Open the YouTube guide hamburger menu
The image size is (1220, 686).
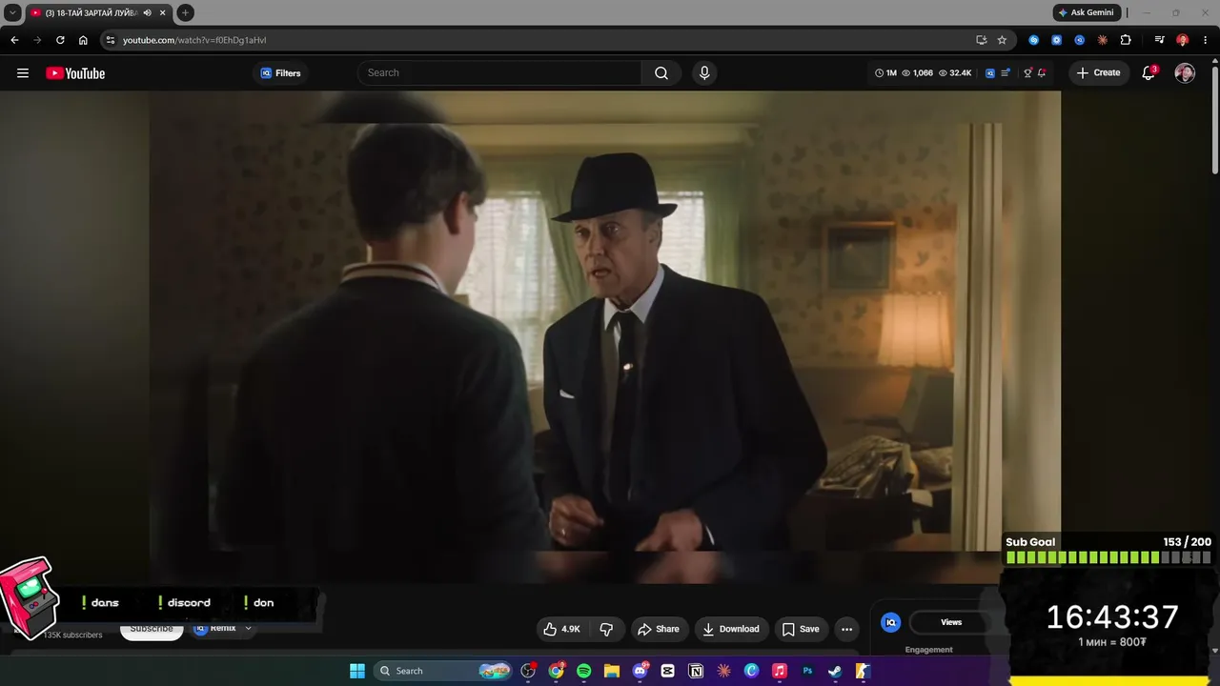23,73
